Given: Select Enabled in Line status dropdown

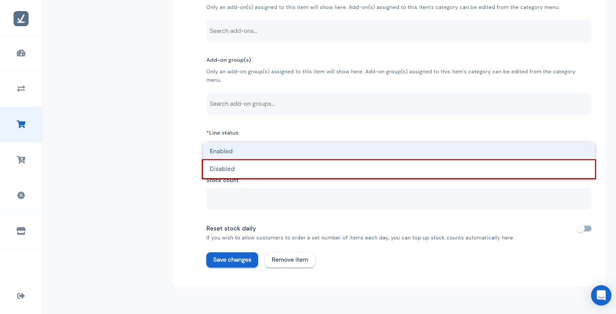Looking at the screenshot, I should coord(398,151).
